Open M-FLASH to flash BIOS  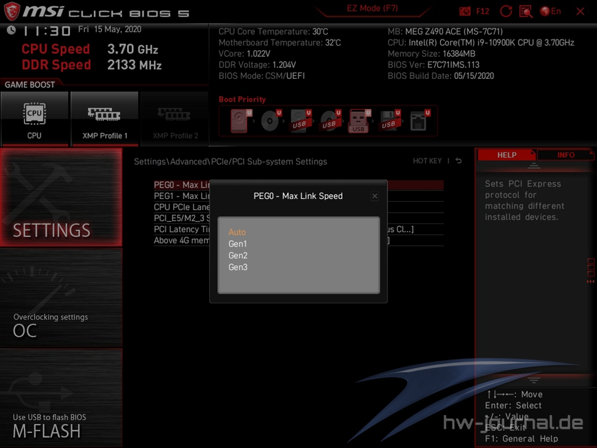tap(61, 398)
